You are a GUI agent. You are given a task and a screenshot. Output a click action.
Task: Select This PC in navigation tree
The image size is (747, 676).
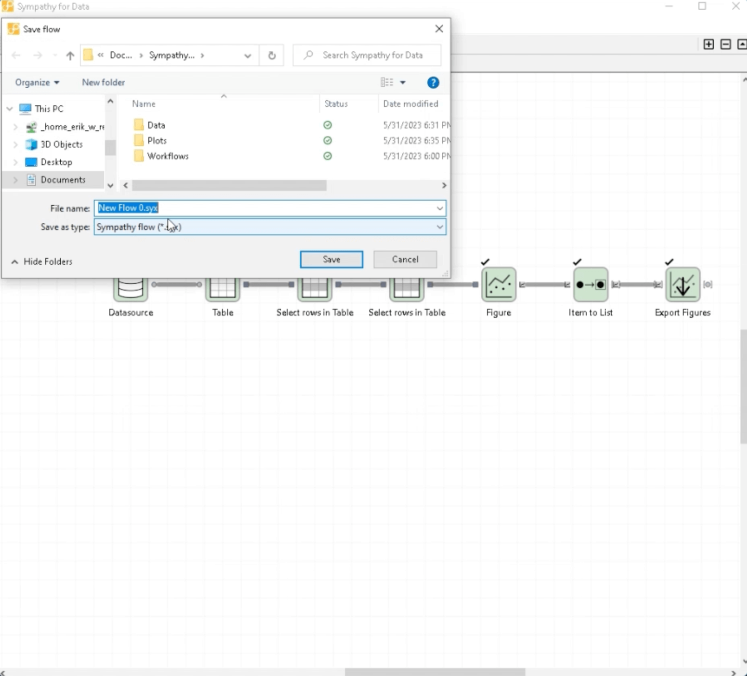[49, 109]
